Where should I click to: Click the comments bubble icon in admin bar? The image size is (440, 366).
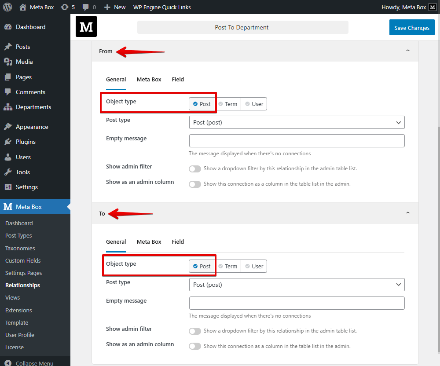(86, 7)
